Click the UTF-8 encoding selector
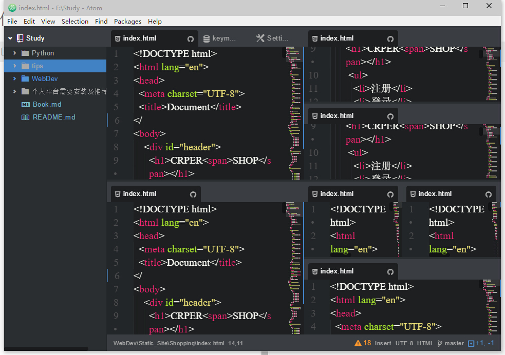The width and height of the screenshot is (505, 355). pyautogui.click(x=404, y=343)
